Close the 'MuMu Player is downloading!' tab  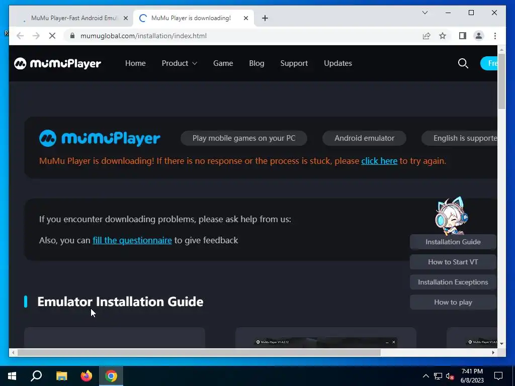(x=245, y=18)
